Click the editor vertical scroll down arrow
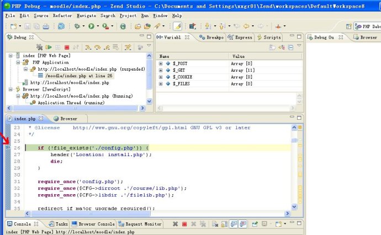Screen dimensions: 381x235 click(x=294, y=207)
